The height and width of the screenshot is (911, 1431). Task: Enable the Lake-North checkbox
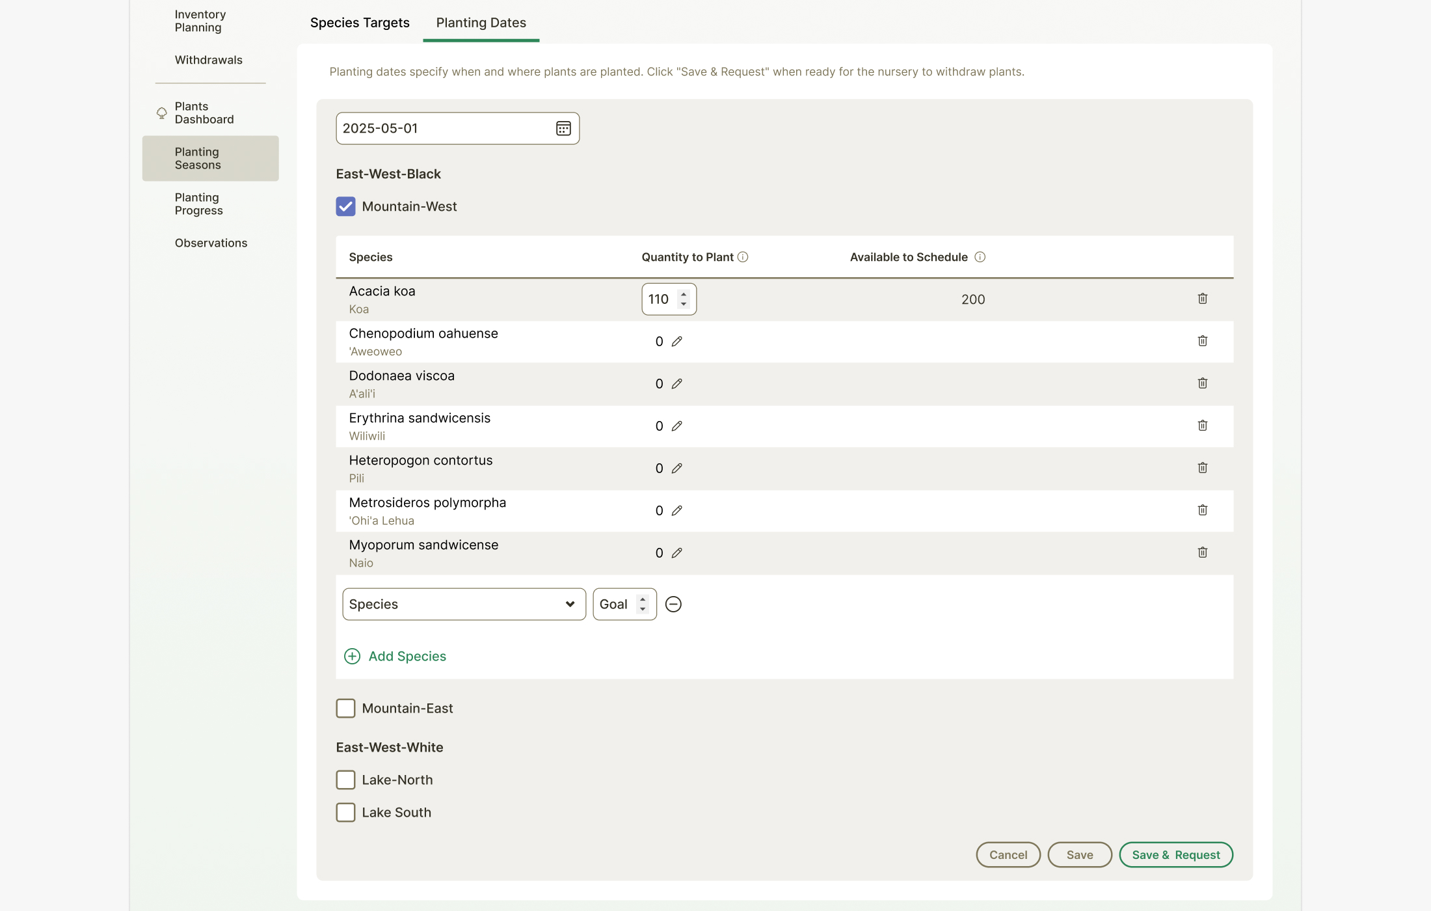coord(345,780)
